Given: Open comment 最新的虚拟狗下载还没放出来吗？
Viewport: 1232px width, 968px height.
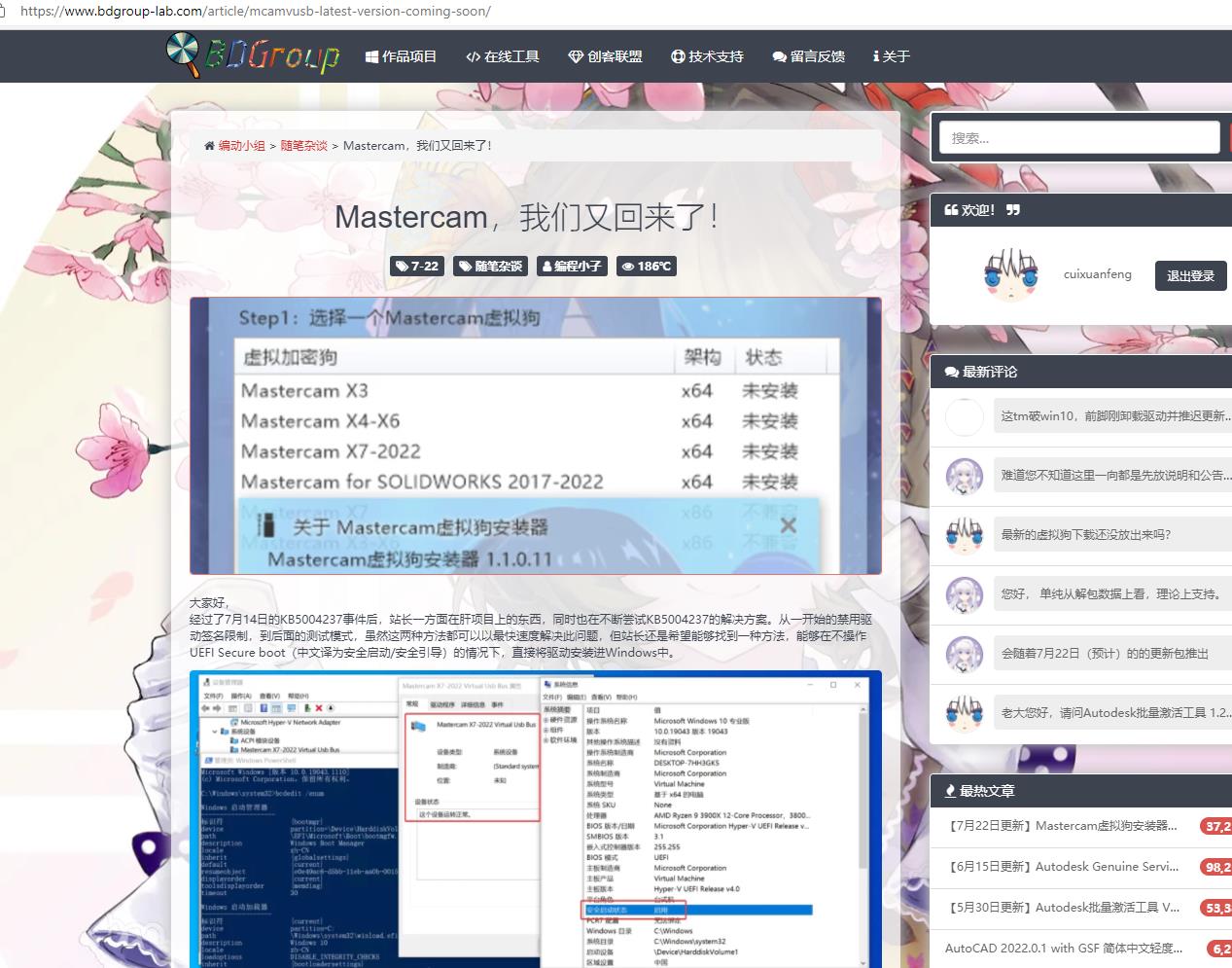Looking at the screenshot, I should (1112, 535).
